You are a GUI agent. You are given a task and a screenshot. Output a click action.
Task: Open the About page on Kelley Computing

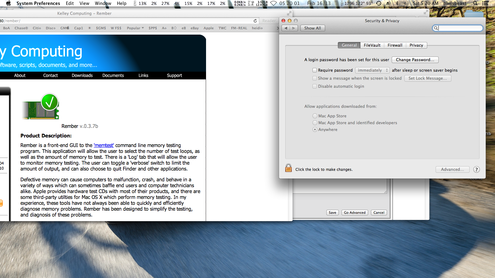click(x=20, y=75)
